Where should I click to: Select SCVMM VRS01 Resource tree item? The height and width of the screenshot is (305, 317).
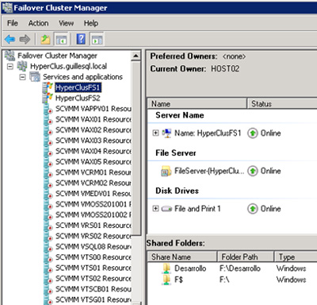pyautogui.click(x=94, y=226)
